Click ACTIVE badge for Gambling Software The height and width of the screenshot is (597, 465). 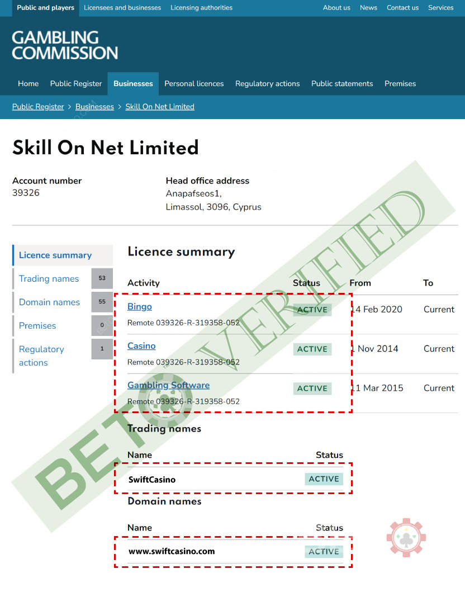tap(312, 388)
